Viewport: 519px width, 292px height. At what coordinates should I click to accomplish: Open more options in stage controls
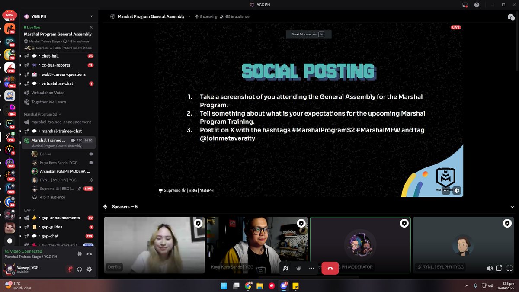[311, 268]
